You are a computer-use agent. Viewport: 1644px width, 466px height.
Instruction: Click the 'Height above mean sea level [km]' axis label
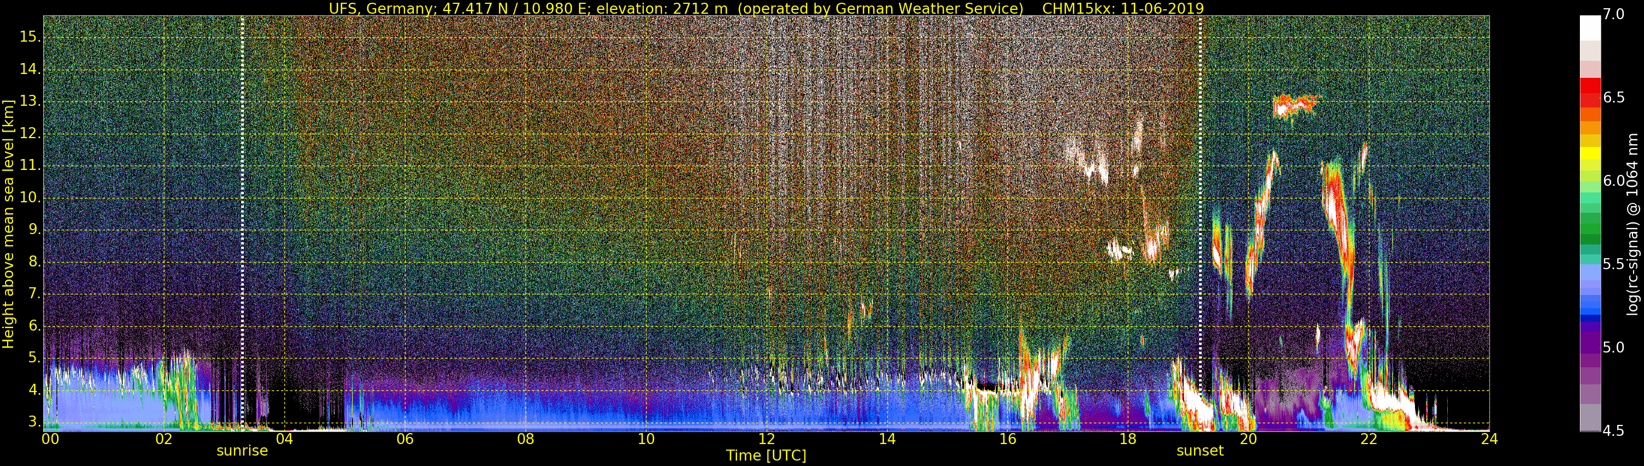coord(8,224)
